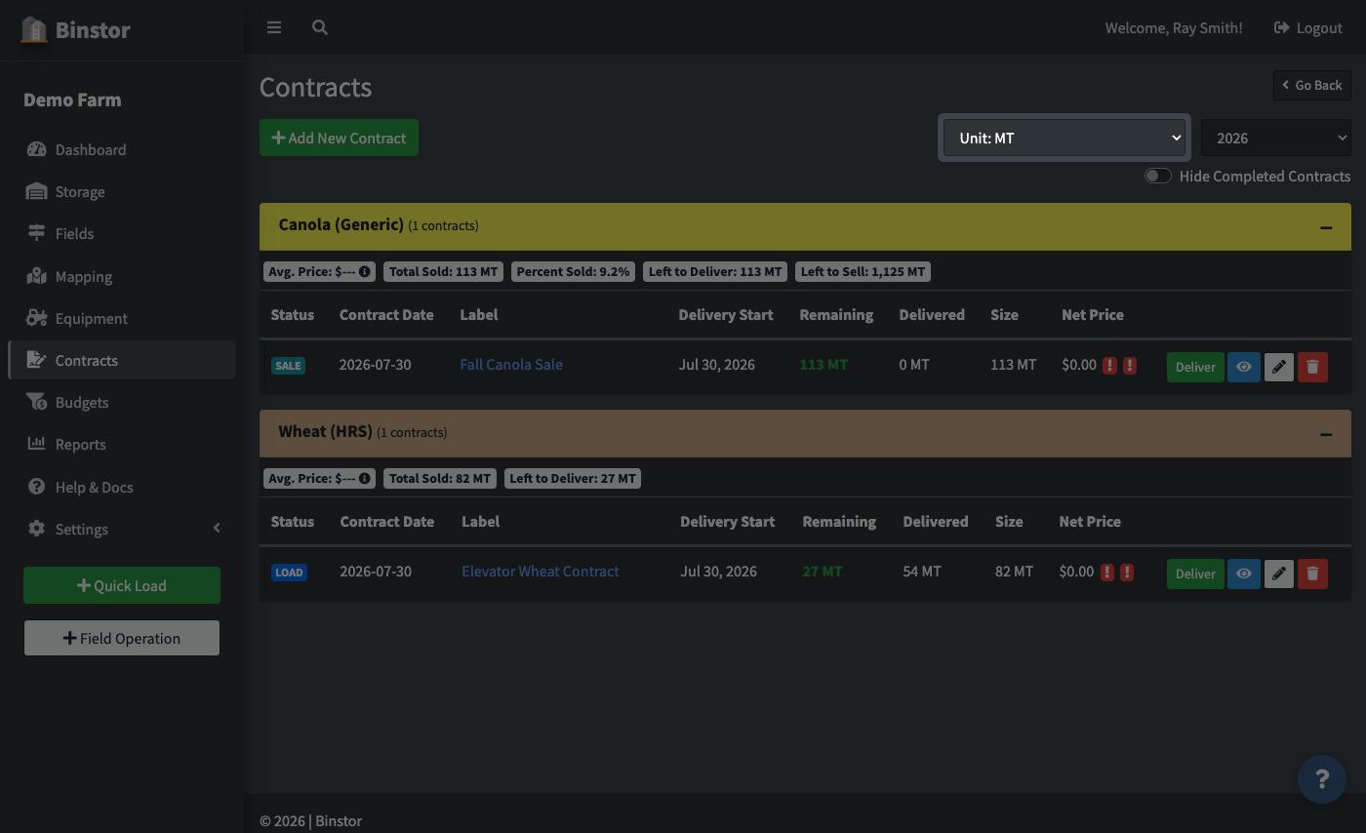Click the Total Sold: 82 MT badge
Viewport: 1366px width, 833px height.
440,478
